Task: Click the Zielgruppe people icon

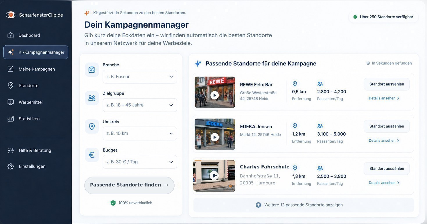Action: coord(92,98)
